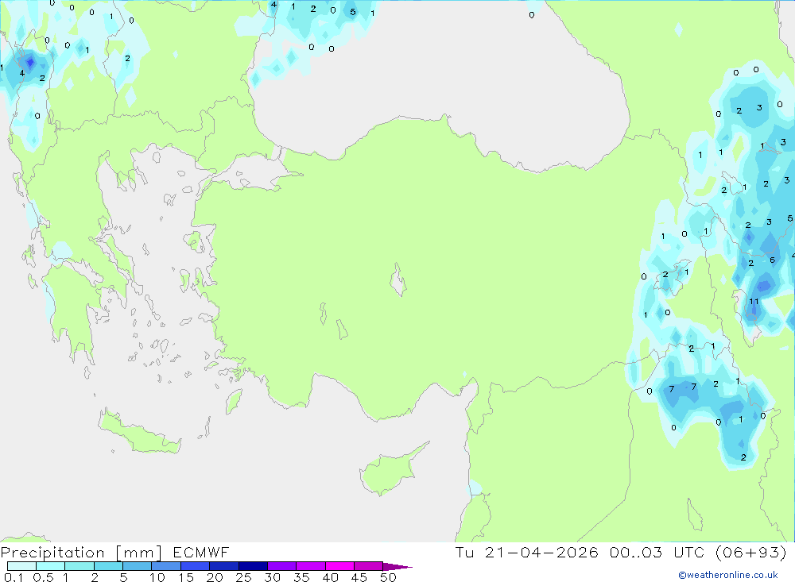The image size is (795, 582).
Task: Select the '[mm]' unit label
Action: (139, 553)
